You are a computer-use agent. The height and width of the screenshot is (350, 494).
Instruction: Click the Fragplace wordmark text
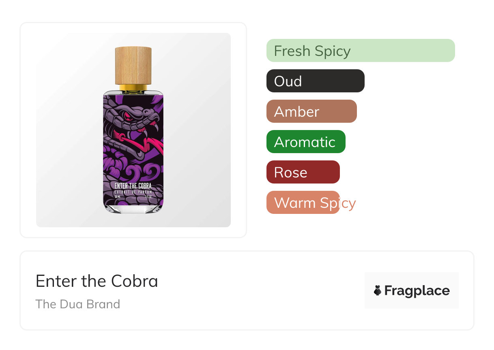(417, 290)
